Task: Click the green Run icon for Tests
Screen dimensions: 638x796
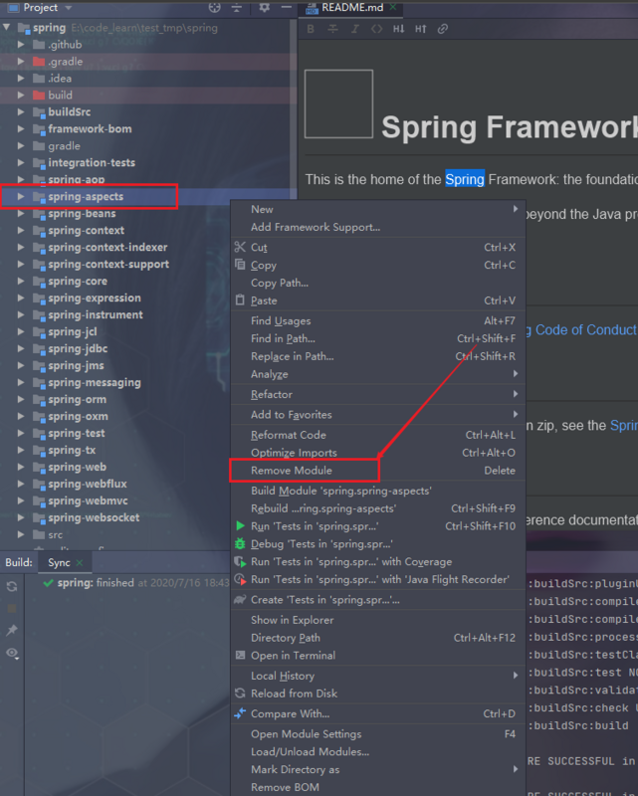Action: click(240, 526)
